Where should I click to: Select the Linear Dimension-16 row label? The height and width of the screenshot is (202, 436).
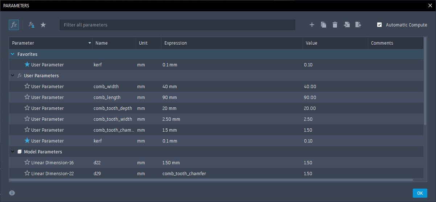pyautogui.click(x=53, y=162)
